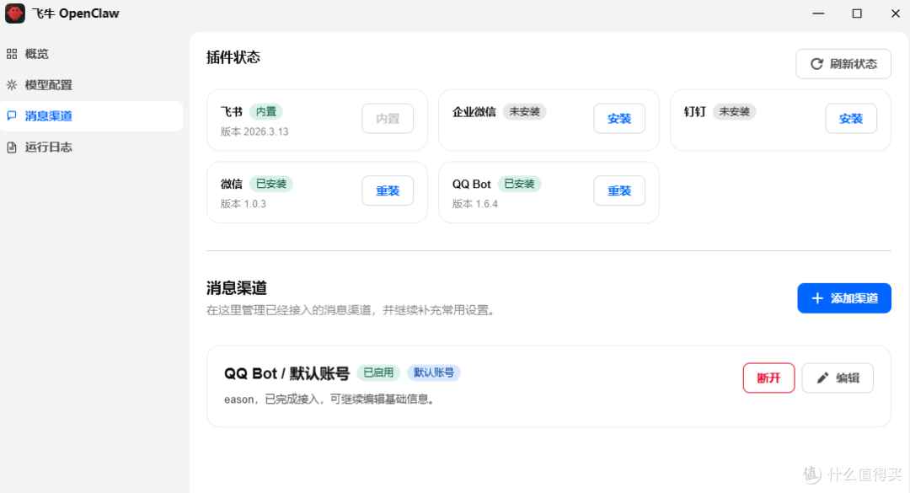Screen dimensions: 910x493
Task: Click the 企业微信 plugin name
Action: 474,111
